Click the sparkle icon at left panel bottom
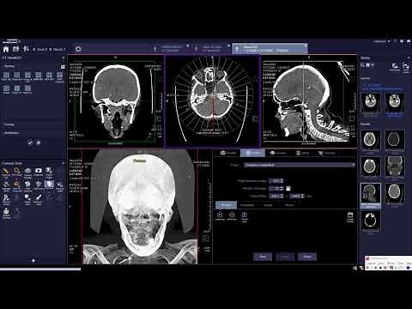The image size is (412, 309). [33, 261]
